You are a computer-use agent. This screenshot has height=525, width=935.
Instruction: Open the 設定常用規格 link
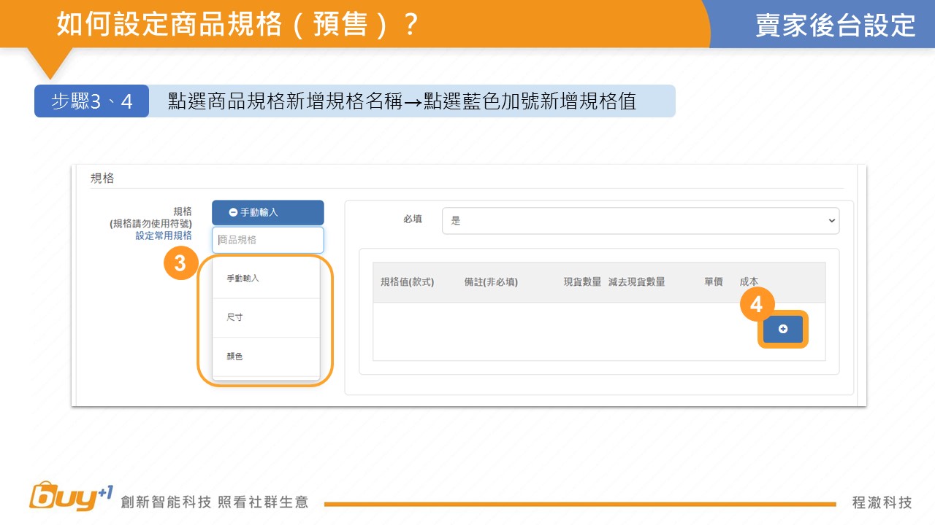click(x=164, y=236)
